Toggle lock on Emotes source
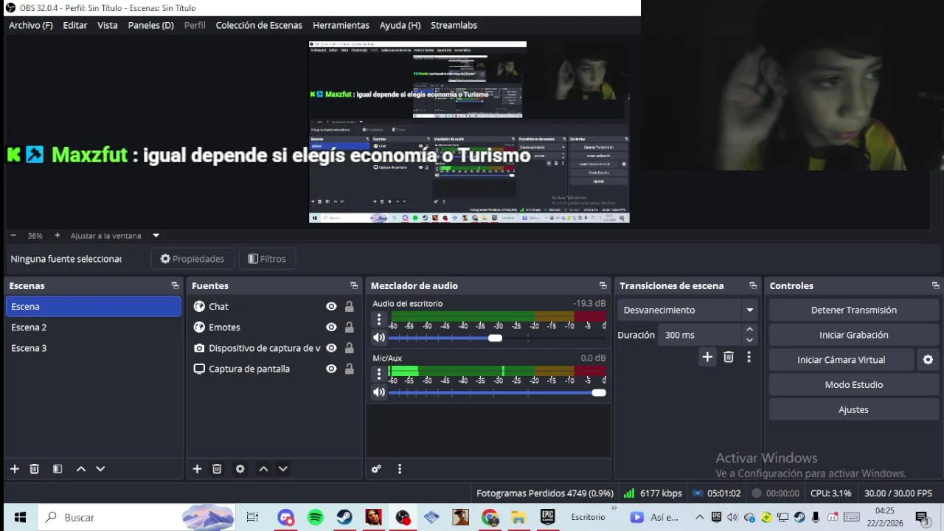 coord(349,327)
